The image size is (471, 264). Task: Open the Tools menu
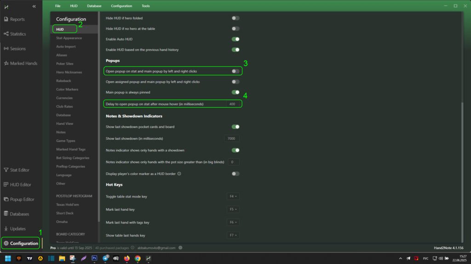[145, 6]
